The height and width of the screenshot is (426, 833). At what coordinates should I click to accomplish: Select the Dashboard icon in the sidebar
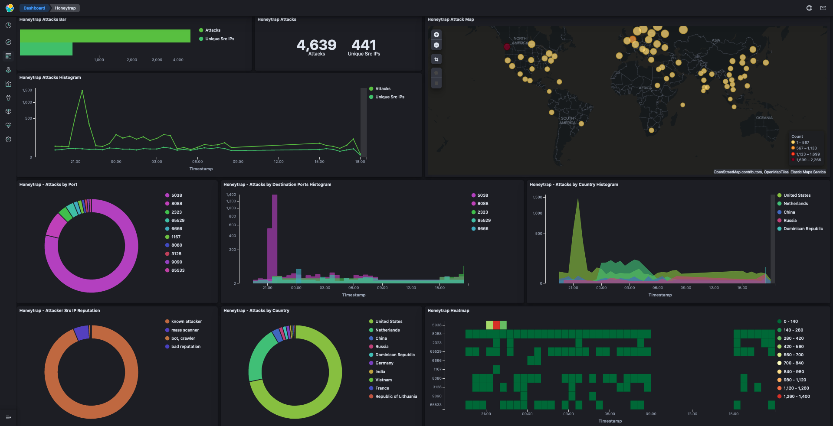coord(8,56)
